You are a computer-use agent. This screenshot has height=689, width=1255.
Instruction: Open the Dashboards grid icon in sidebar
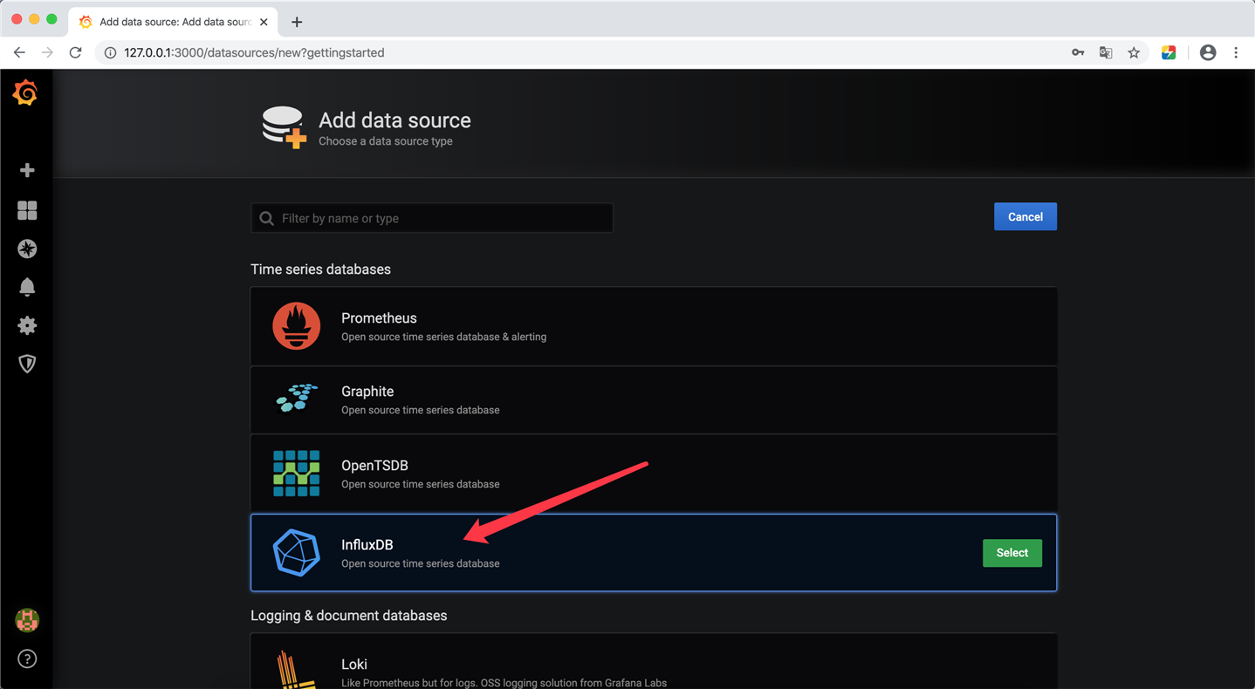[27, 210]
